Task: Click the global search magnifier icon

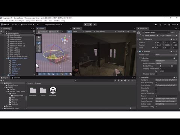Action: pos(165,24)
